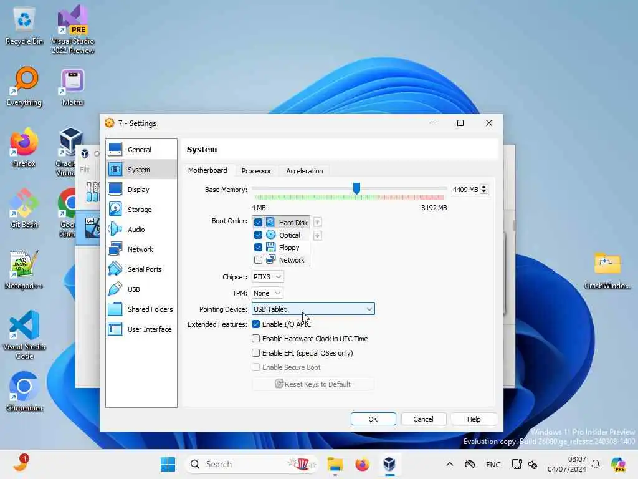Move boot device up arrow

318,222
